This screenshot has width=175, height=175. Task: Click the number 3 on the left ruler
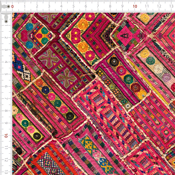point(6,50)
